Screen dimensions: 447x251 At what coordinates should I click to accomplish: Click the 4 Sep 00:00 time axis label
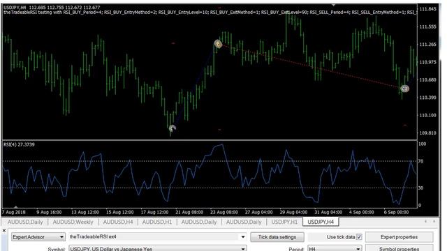tap(362, 212)
